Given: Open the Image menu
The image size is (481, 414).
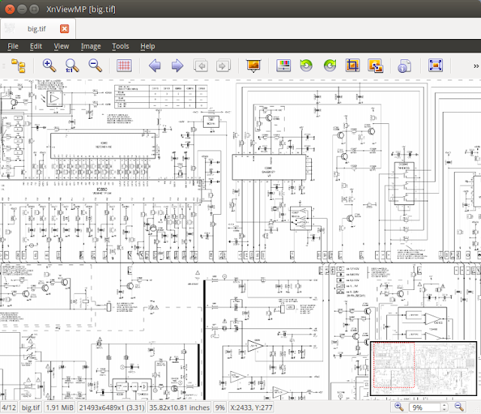Looking at the screenshot, I should pos(91,47).
